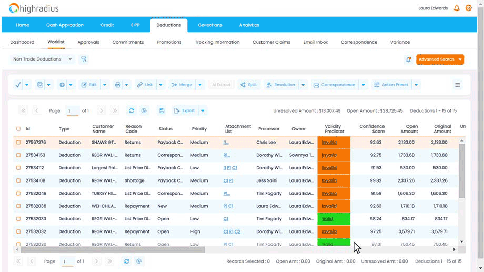Open the hamburger menu at toolbar right
The width and height of the screenshot is (484, 272).
[x=458, y=85]
